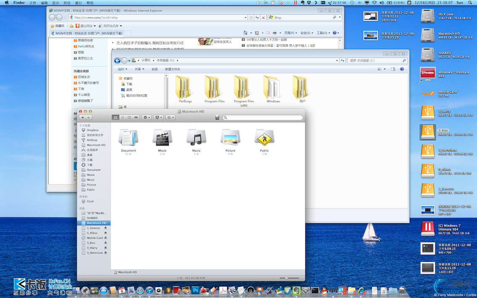This screenshot has width=477, height=298.
Task: Open the 双城生活 link on MSN page
Action: (84, 77)
